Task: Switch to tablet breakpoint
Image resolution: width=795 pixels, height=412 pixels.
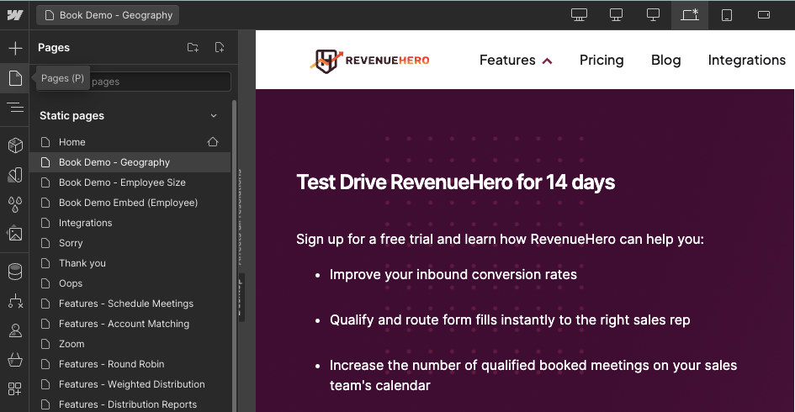Action: tap(727, 15)
